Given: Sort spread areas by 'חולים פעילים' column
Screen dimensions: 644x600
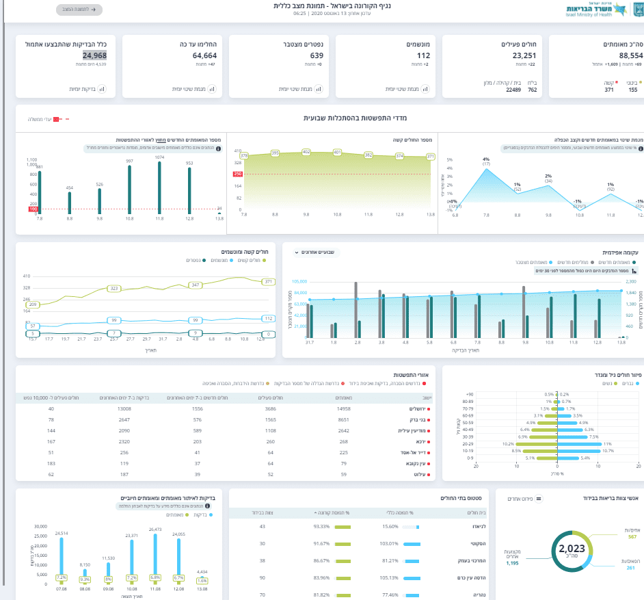Looking at the screenshot, I should pyautogui.click(x=270, y=397).
